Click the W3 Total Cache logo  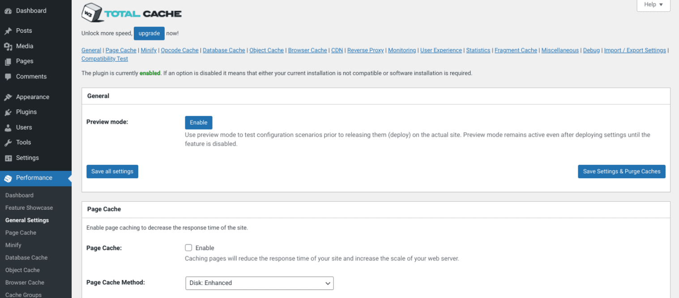131,13
